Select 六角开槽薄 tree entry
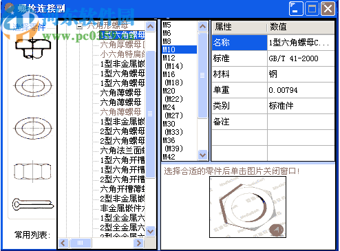340x251 pixels. pyautogui.click(x=123, y=189)
